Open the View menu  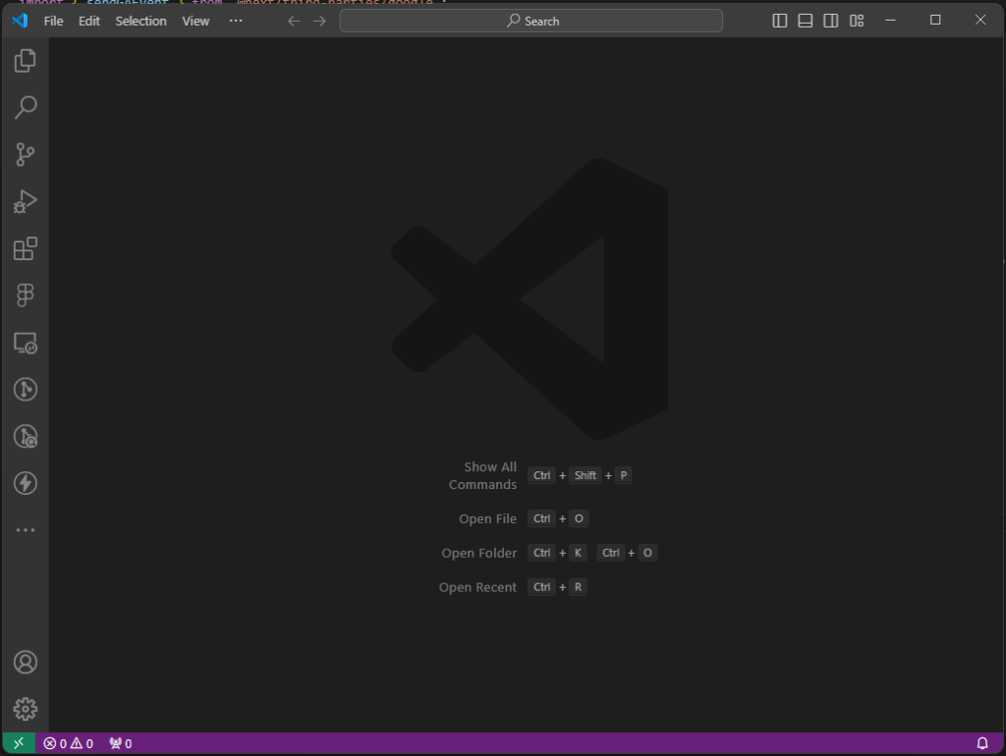pyautogui.click(x=196, y=22)
